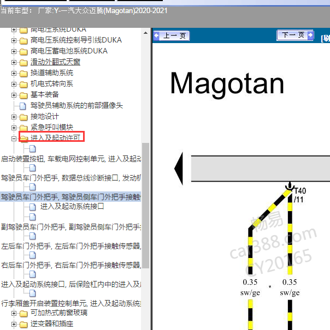Collapse the 进入及起动许可 folder
Screen dimensions: 330x330
tap(14, 139)
